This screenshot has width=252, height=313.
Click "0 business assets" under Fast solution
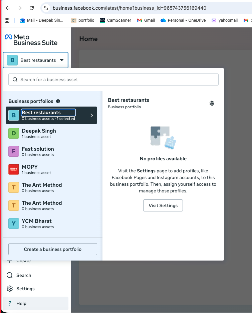coord(38,155)
